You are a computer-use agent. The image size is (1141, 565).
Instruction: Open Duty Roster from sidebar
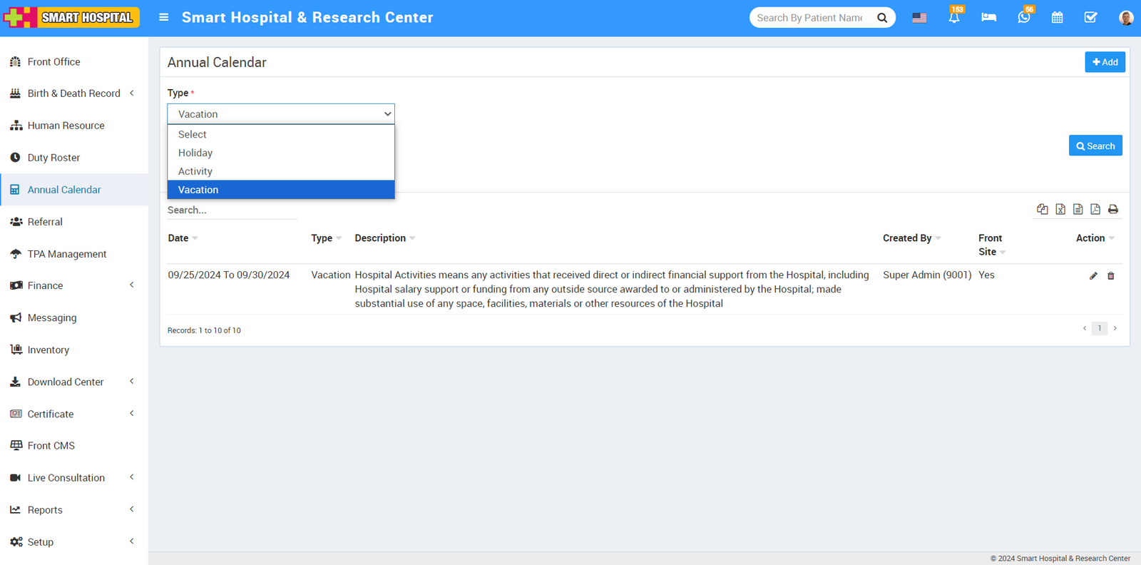53,158
